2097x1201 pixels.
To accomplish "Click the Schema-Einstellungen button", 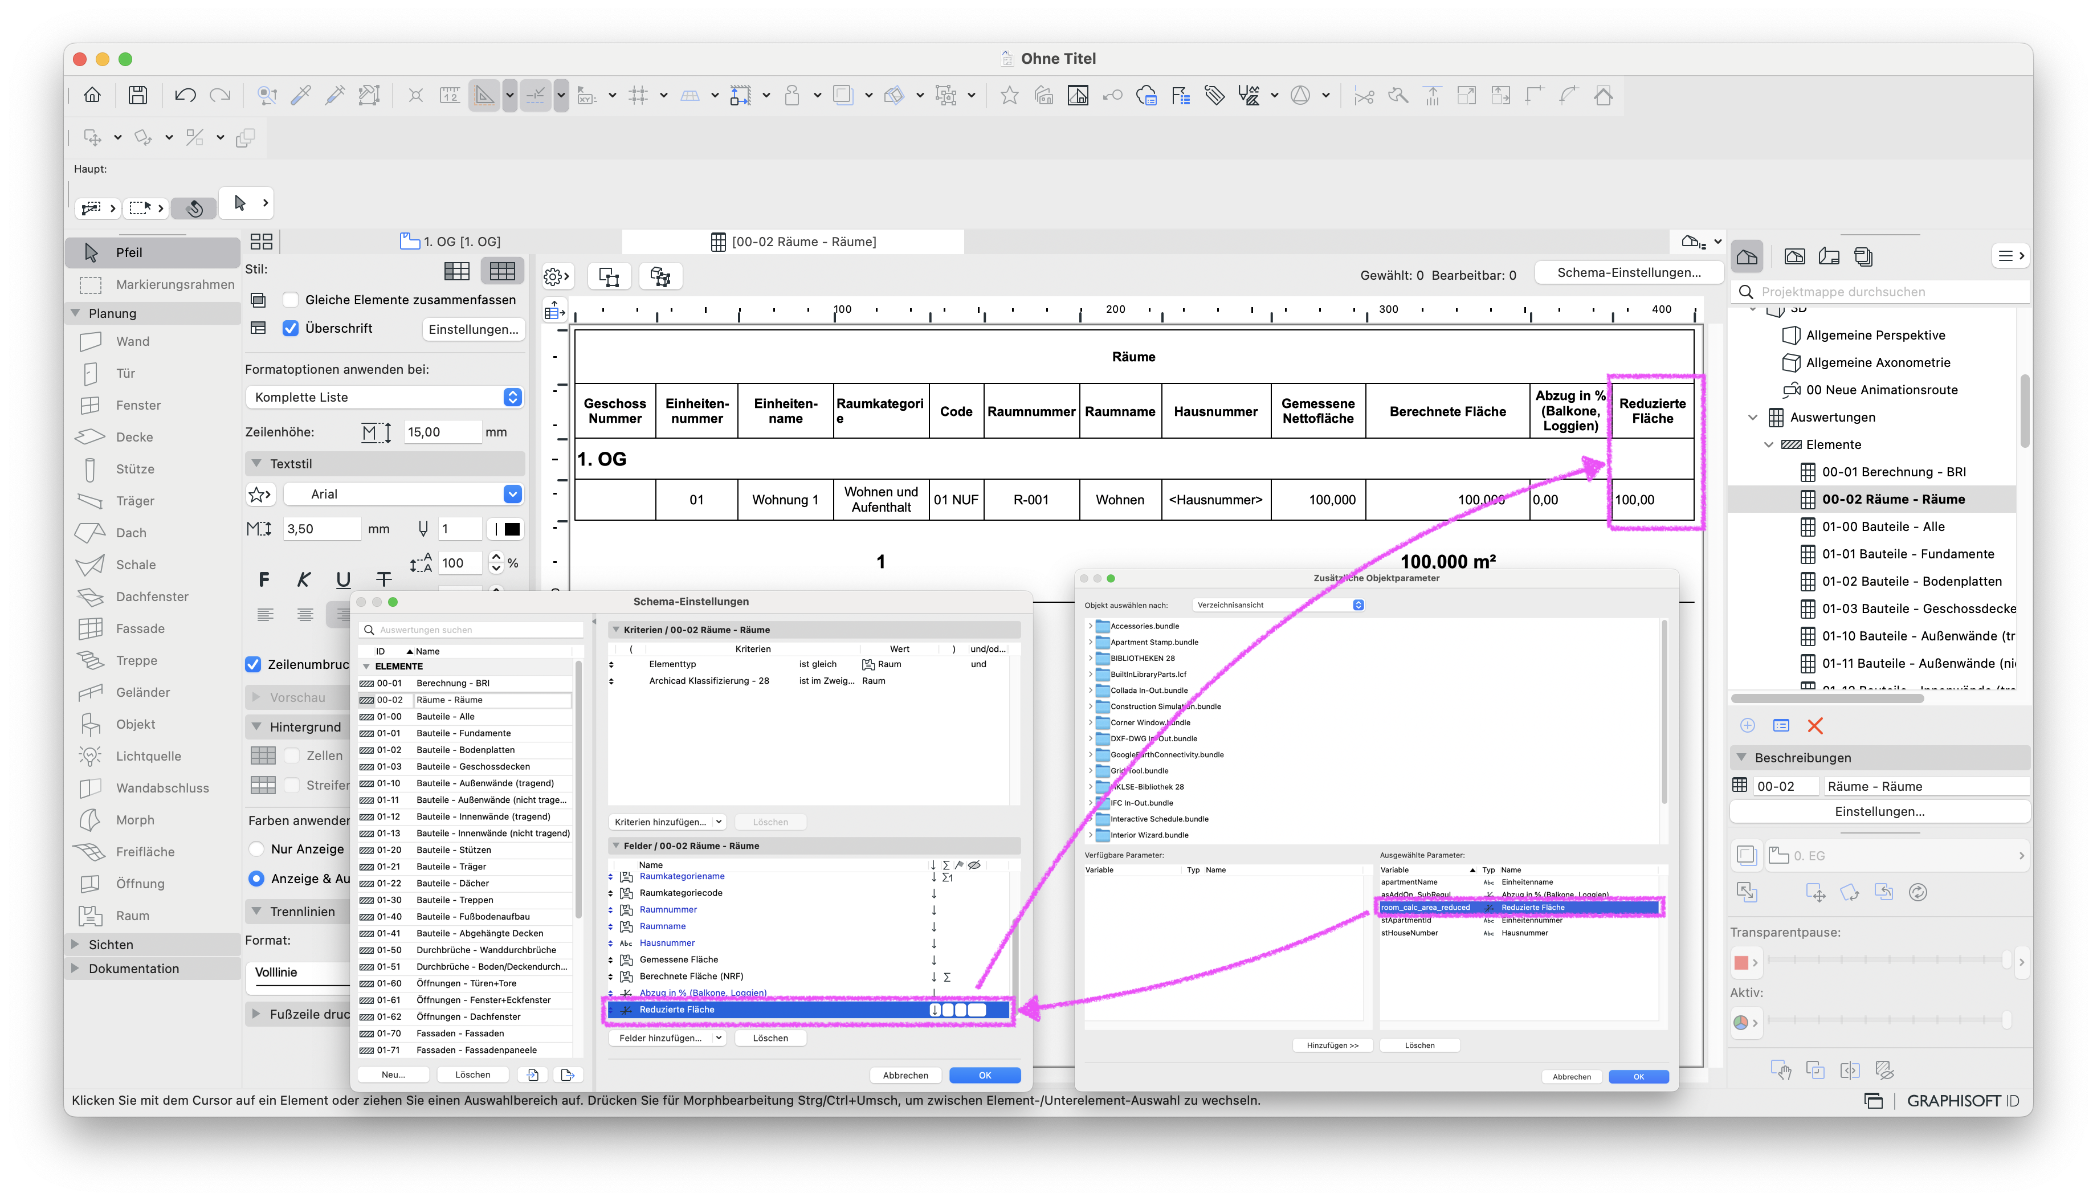I will point(1629,273).
